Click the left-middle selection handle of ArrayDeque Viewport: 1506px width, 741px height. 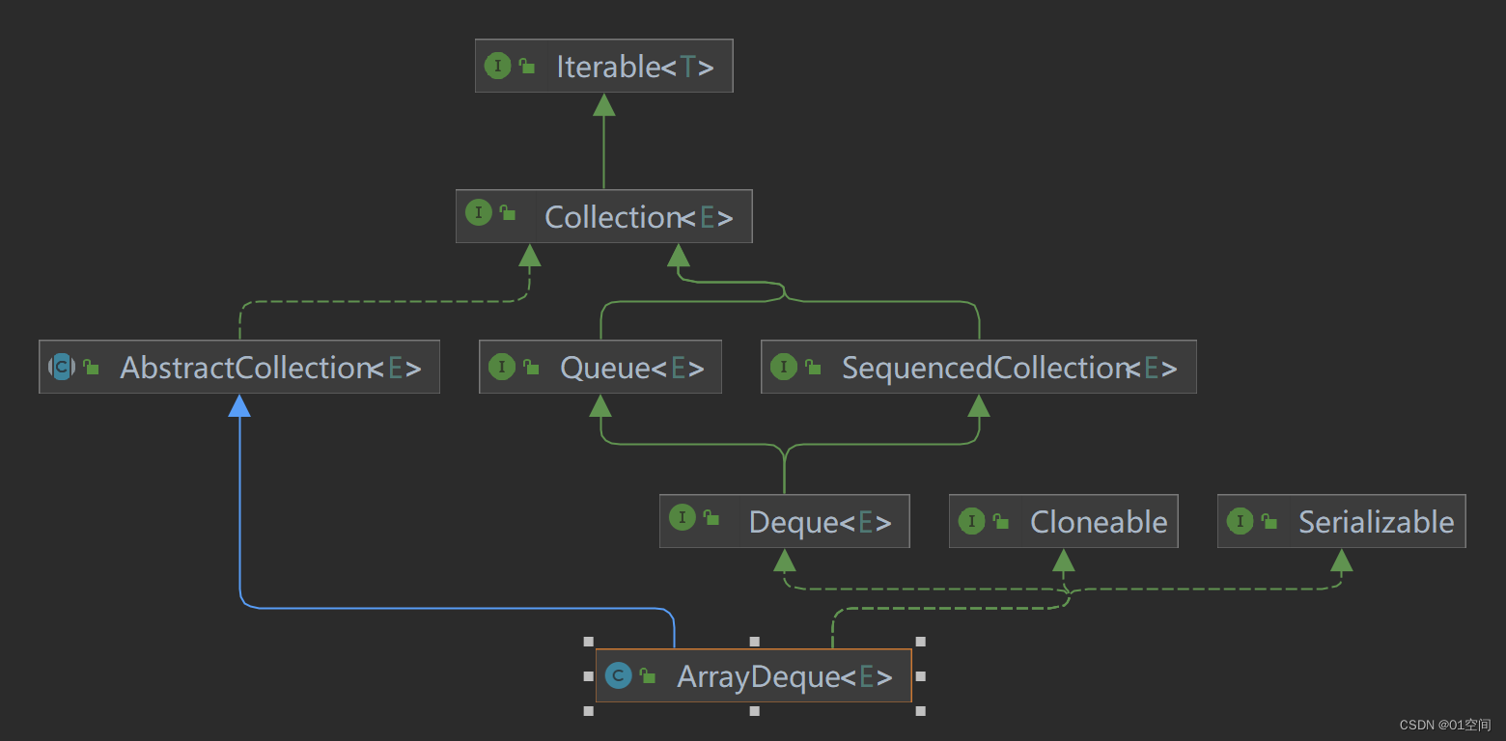[x=589, y=676]
